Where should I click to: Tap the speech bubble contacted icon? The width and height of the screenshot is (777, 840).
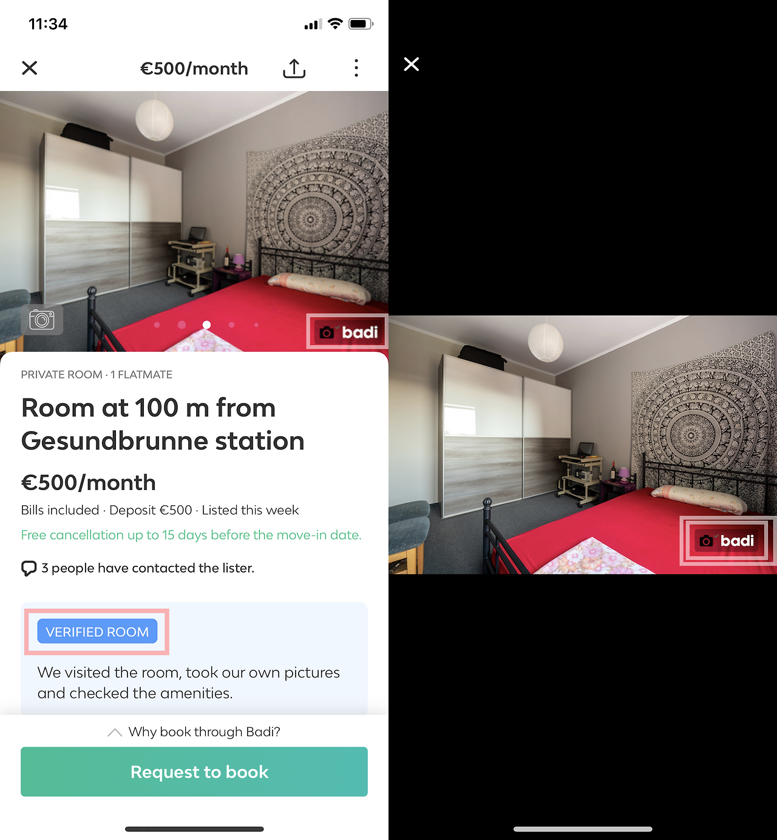pos(29,568)
